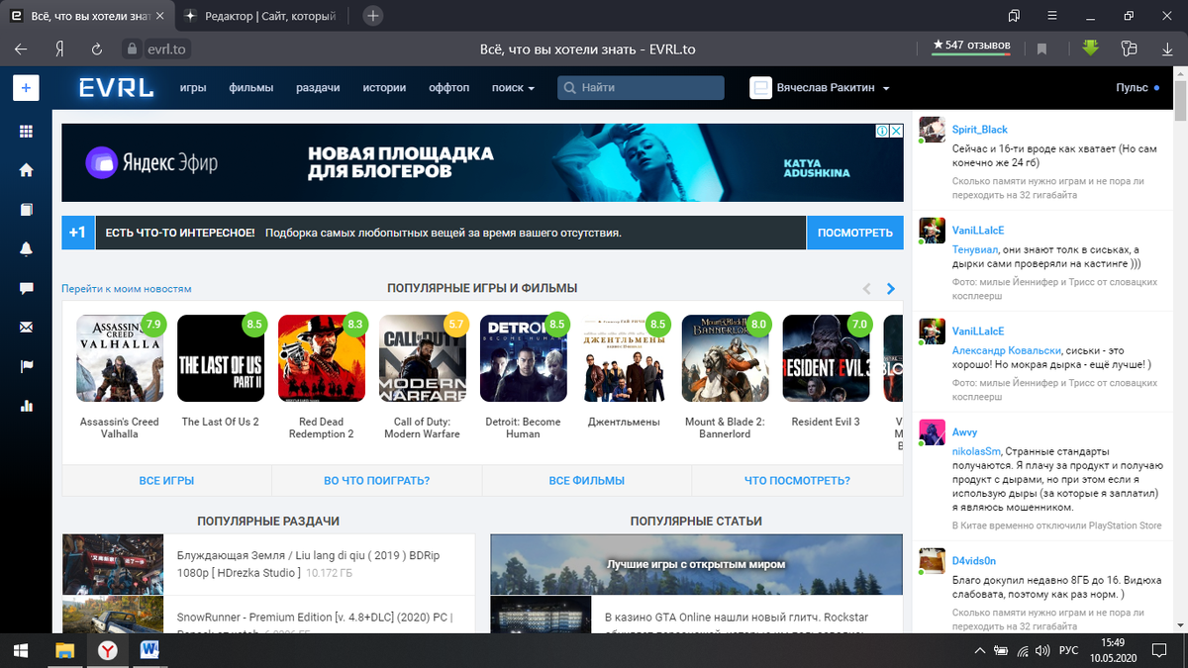Image resolution: width=1188 pixels, height=668 pixels.
Task: Open a new browser tab with plus
Action: pos(372,16)
